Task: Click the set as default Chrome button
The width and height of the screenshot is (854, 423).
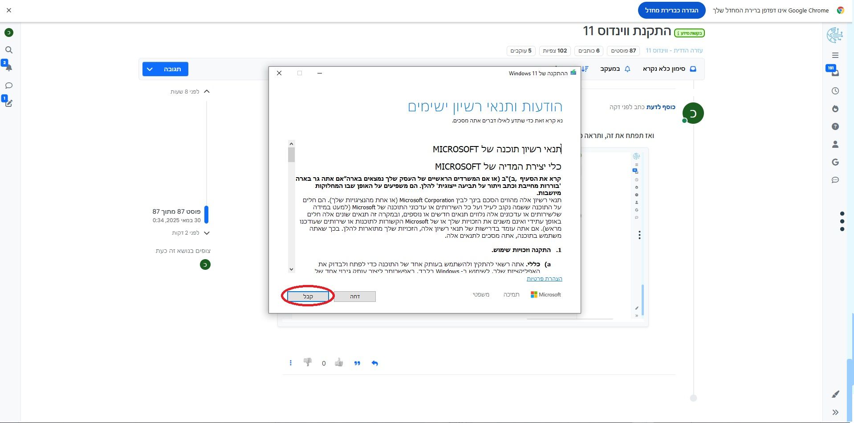Action: point(671,10)
